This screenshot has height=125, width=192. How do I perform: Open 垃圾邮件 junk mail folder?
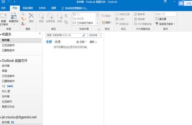point(7,102)
